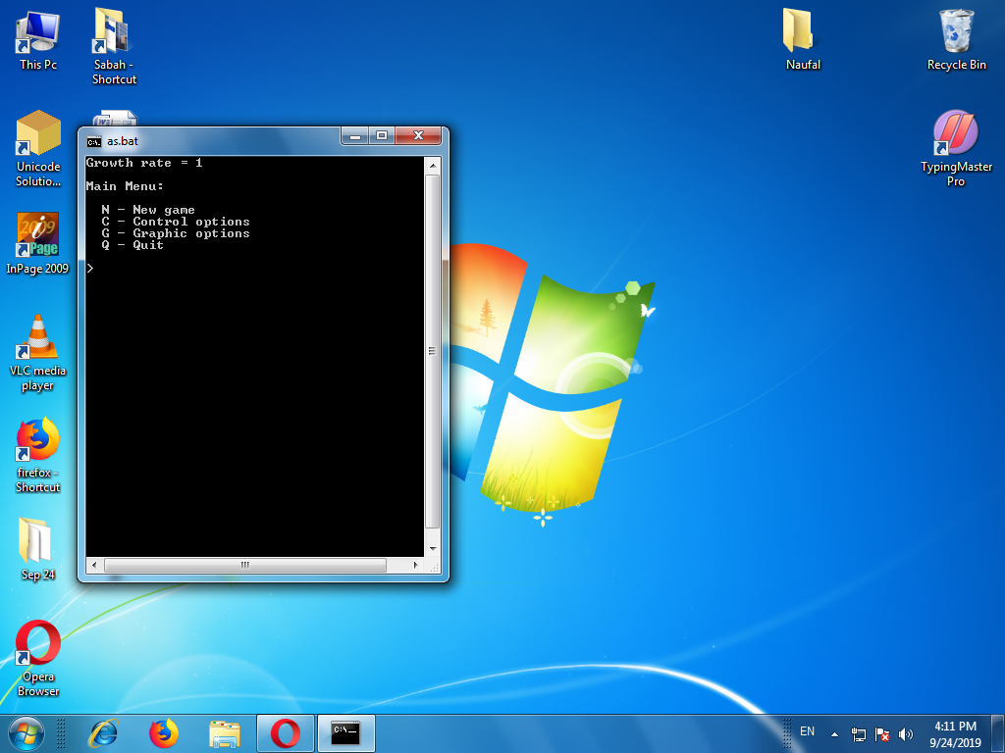Image resolution: width=1005 pixels, height=753 pixels.
Task: Select the Recycle Bin icon
Action: click(956, 39)
